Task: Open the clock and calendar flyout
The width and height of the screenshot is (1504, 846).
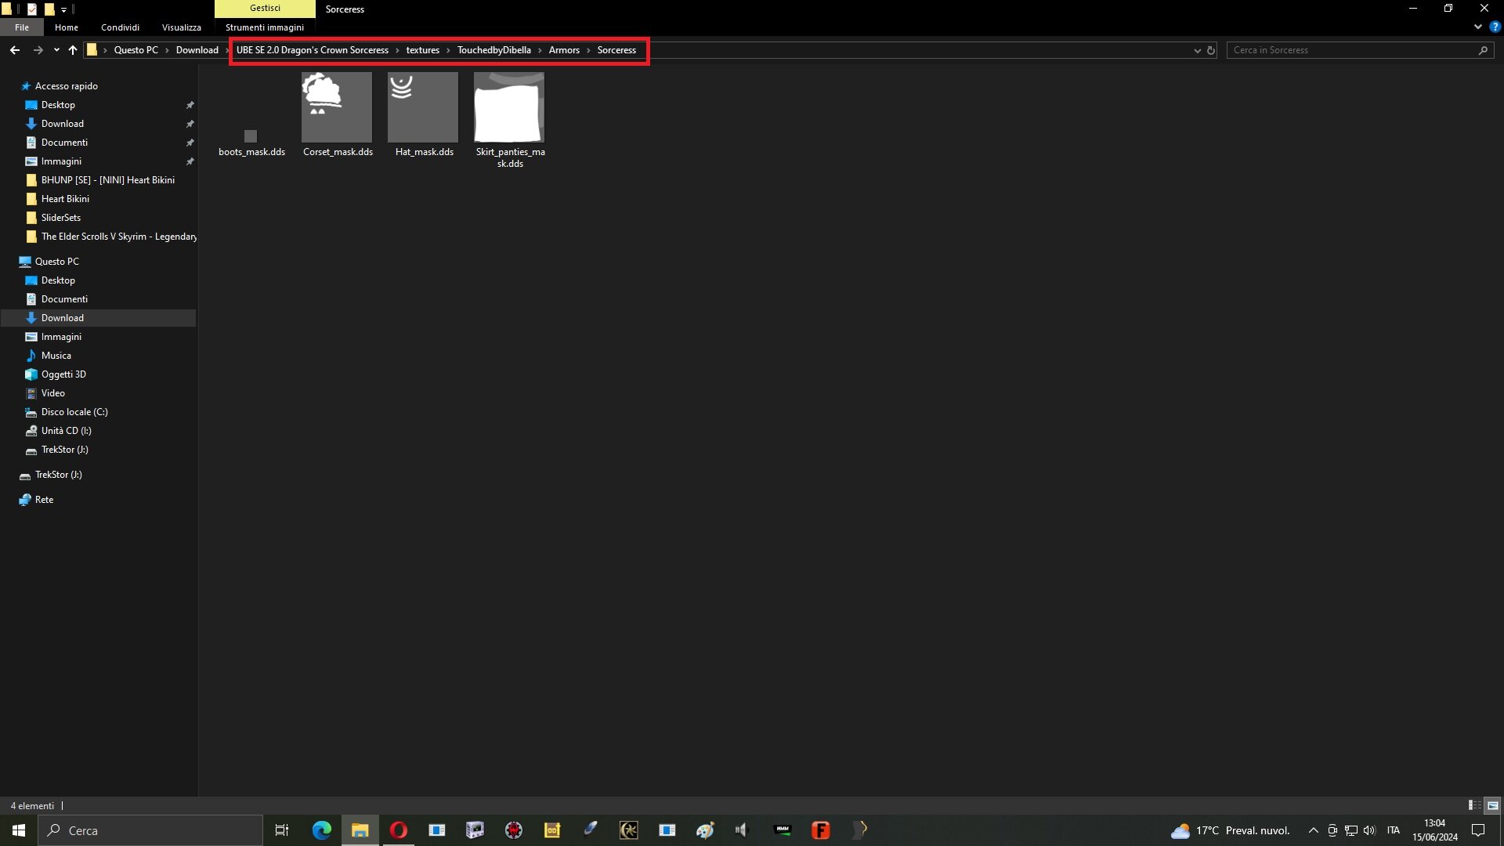Action: click(1435, 830)
